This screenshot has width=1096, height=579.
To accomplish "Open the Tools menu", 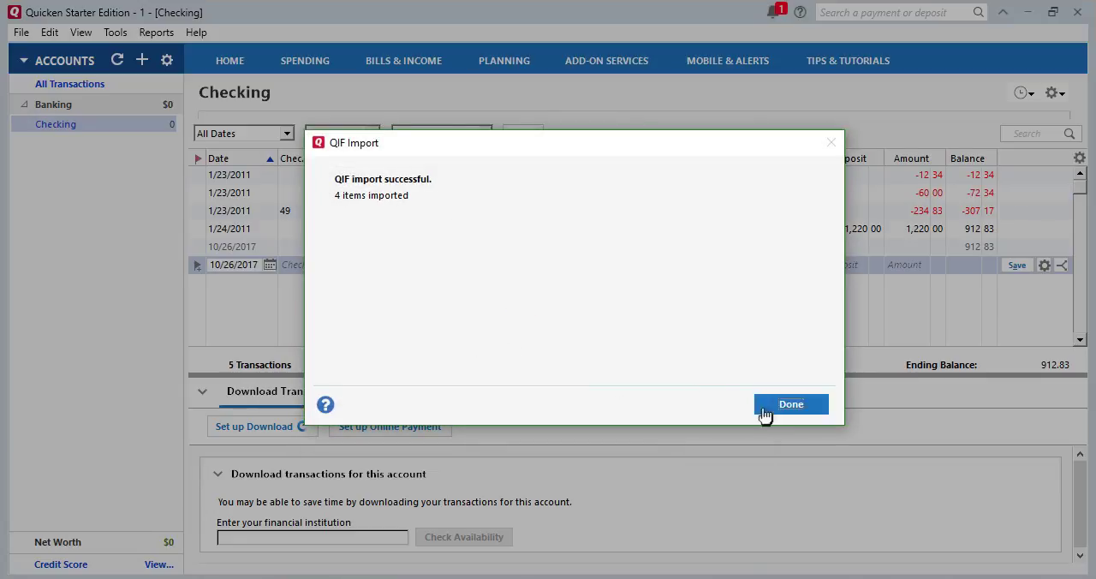I will [x=116, y=33].
